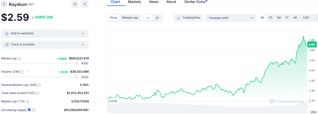The width and height of the screenshot is (318, 114).
Task: Open more chart options ellipsis
Action: click(x=316, y=18)
